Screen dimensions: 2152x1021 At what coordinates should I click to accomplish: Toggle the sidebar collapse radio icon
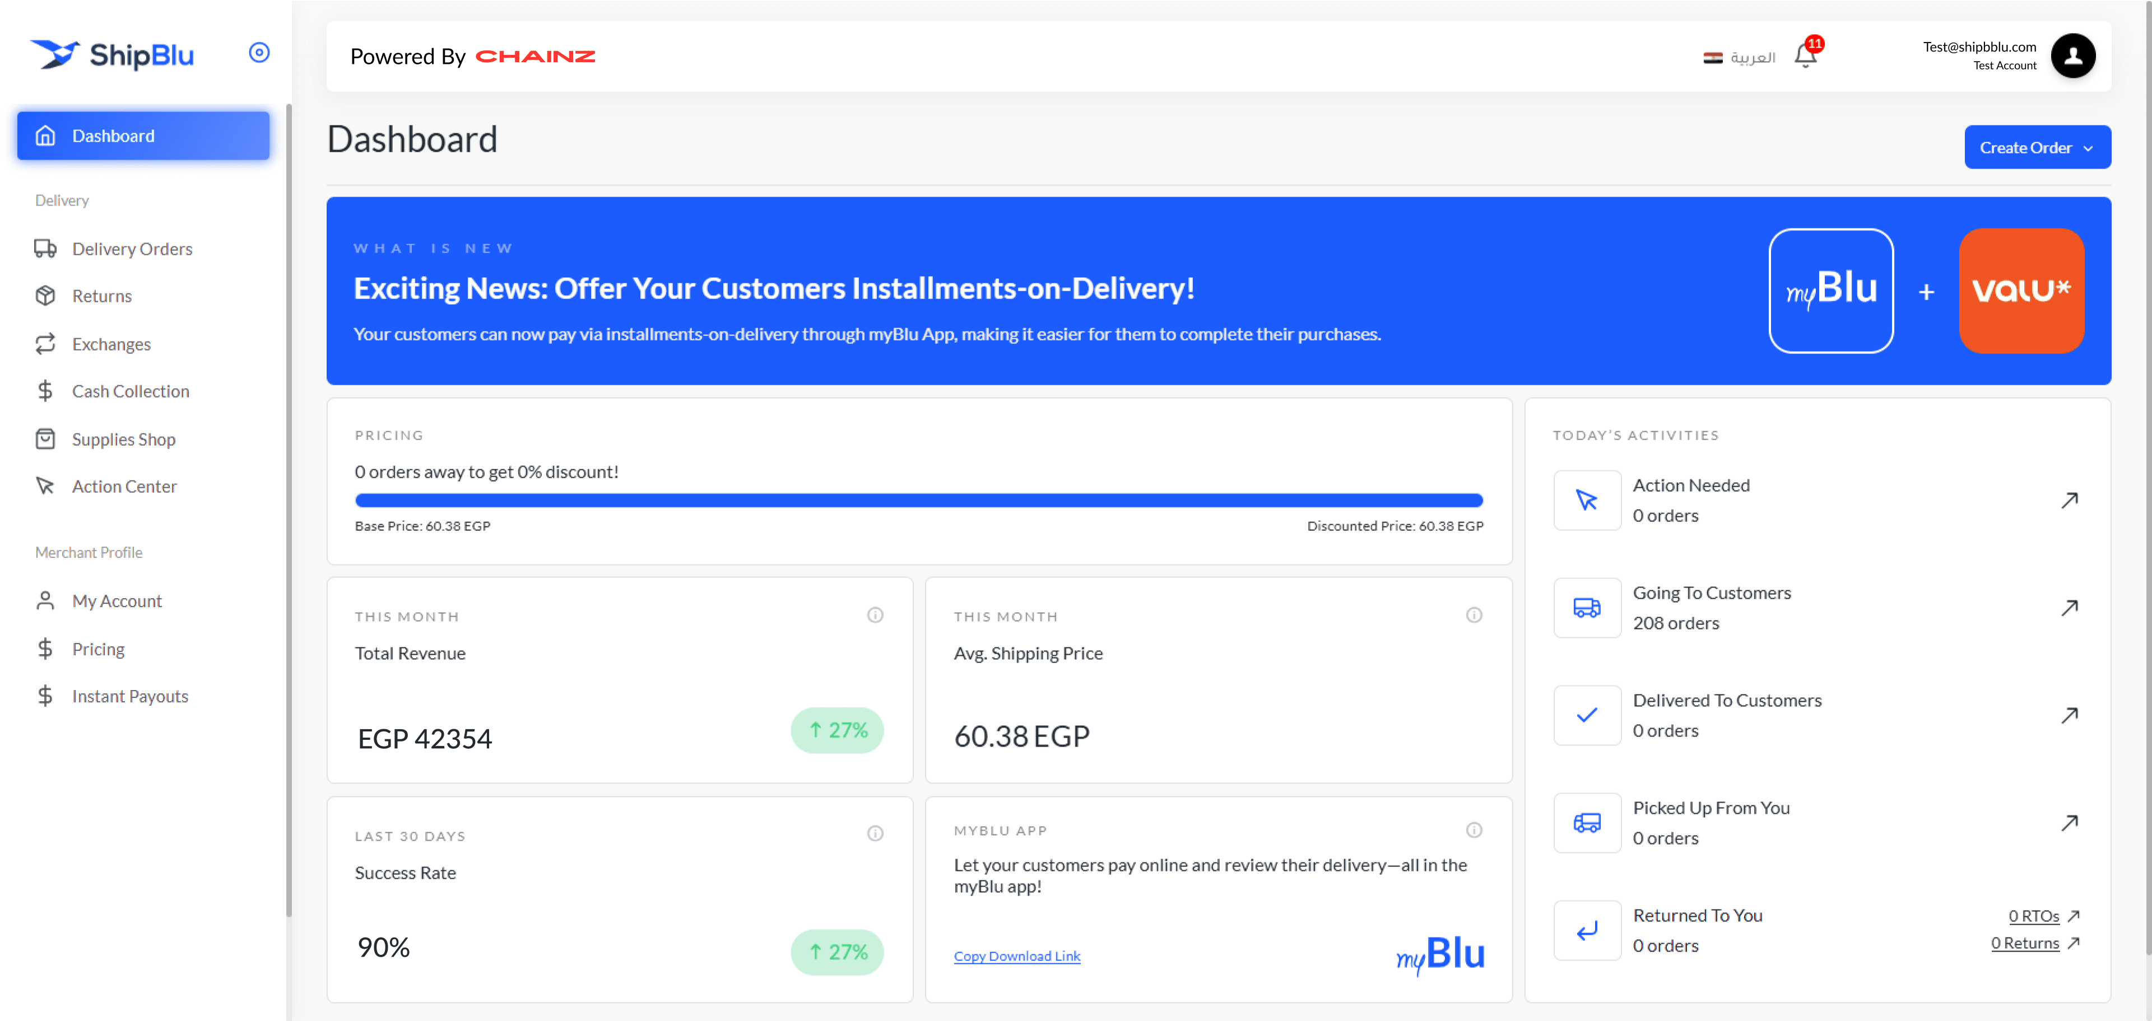coord(259,53)
